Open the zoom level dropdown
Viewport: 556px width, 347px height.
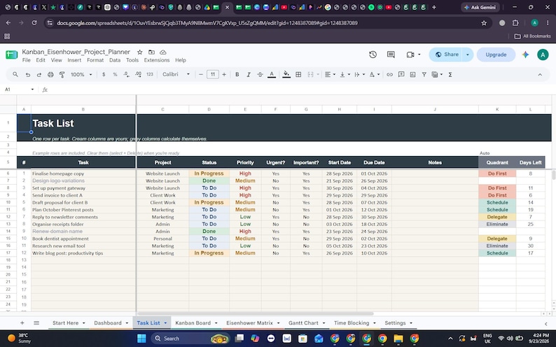81,74
